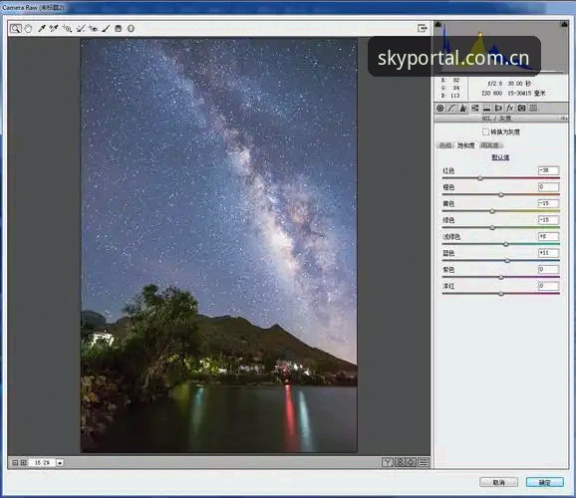The width and height of the screenshot is (576, 498).
Task: Click the 红色 value field showing -36
Action: pyautogui.click(x=548, y=170)
